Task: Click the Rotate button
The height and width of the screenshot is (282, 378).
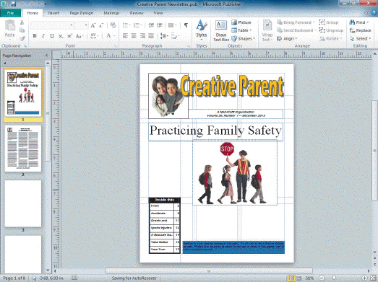Action: [331, 38]
